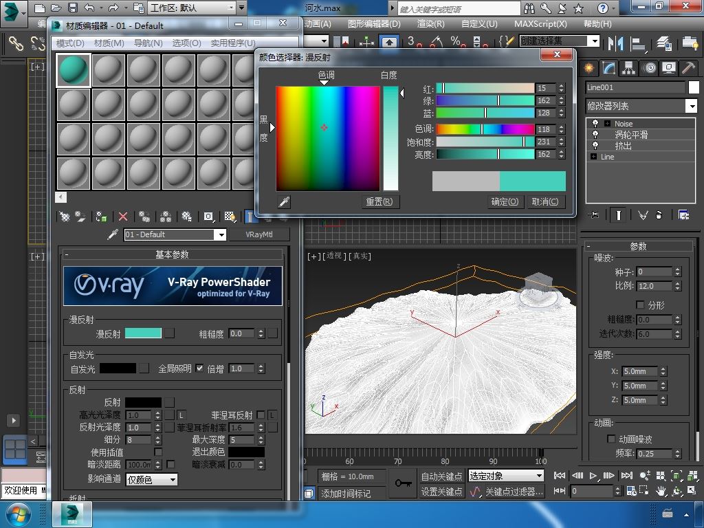Image resolution: width=704 pixels, height=528 pixels.
Task: Enable the 动画噪波 checkbox
Action: tap(611, 439)
